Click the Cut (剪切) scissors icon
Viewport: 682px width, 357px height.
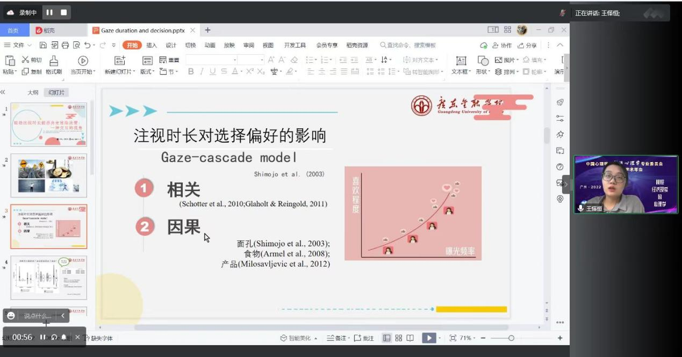click(x=25, y=60)
